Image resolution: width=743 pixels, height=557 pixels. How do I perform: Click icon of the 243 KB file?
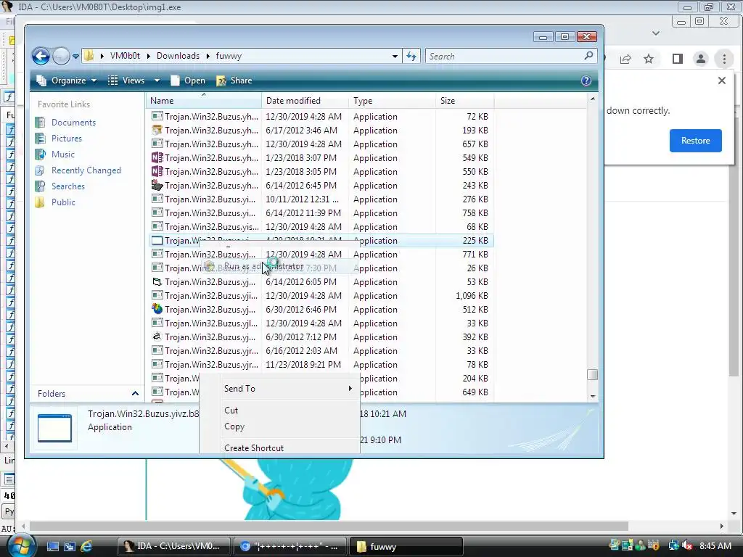pos(157,185)
